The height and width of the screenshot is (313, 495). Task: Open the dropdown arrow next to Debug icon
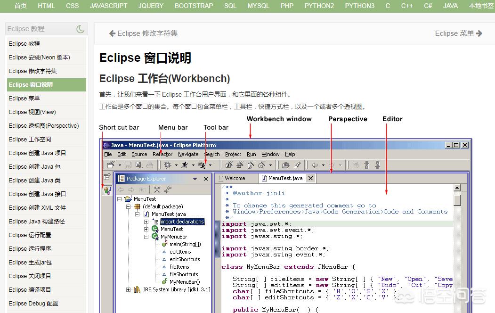click(176, 165)
